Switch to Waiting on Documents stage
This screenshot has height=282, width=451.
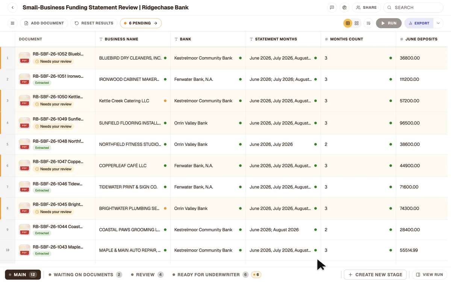[x=85, y=275]
